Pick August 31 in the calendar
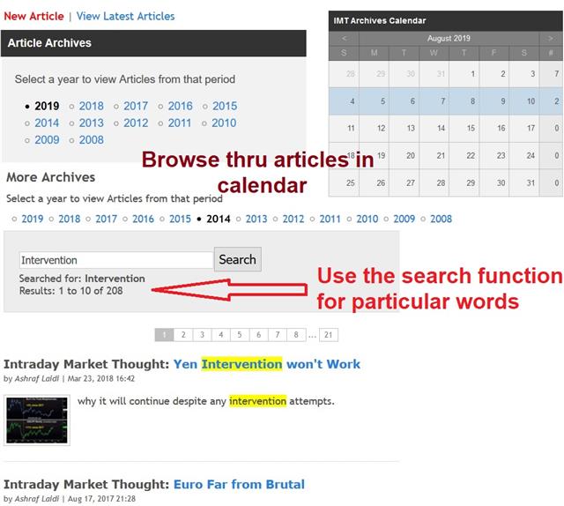Screen dimensions: 564x506 524,182
